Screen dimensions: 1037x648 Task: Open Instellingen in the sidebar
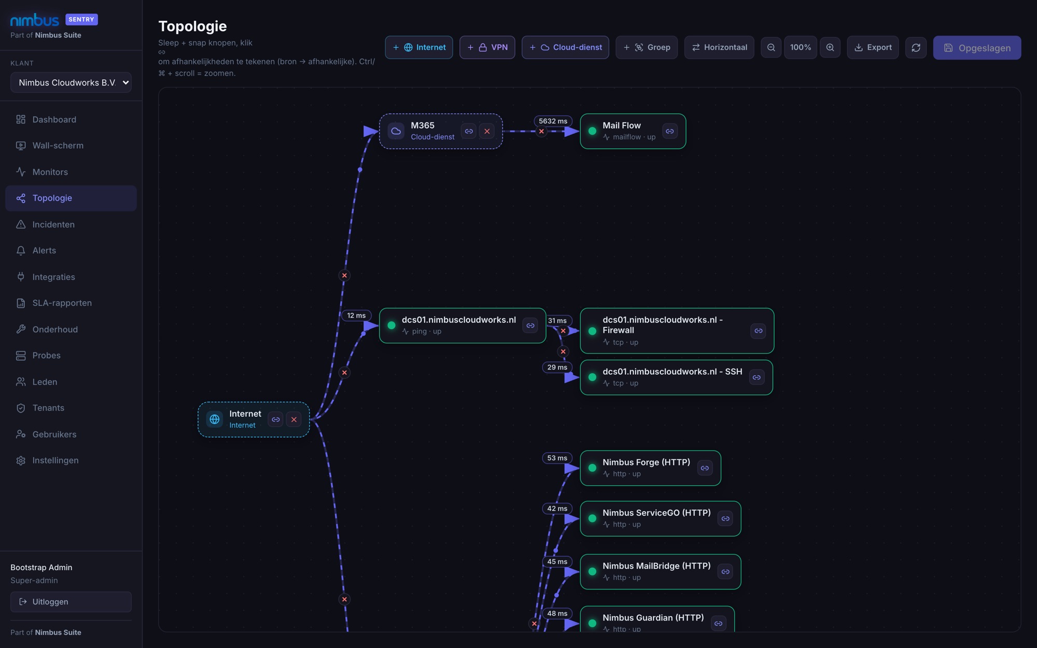click(x=71, y=460)
